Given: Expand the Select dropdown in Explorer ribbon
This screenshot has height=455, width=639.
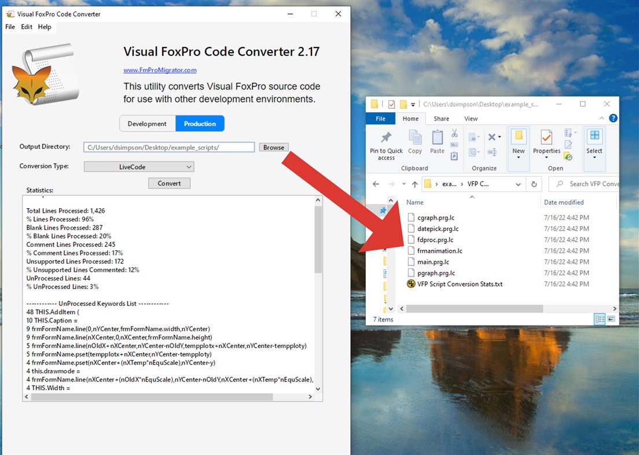Looking at the screenshot, I should pyautogui.click(x=594, y=157).
